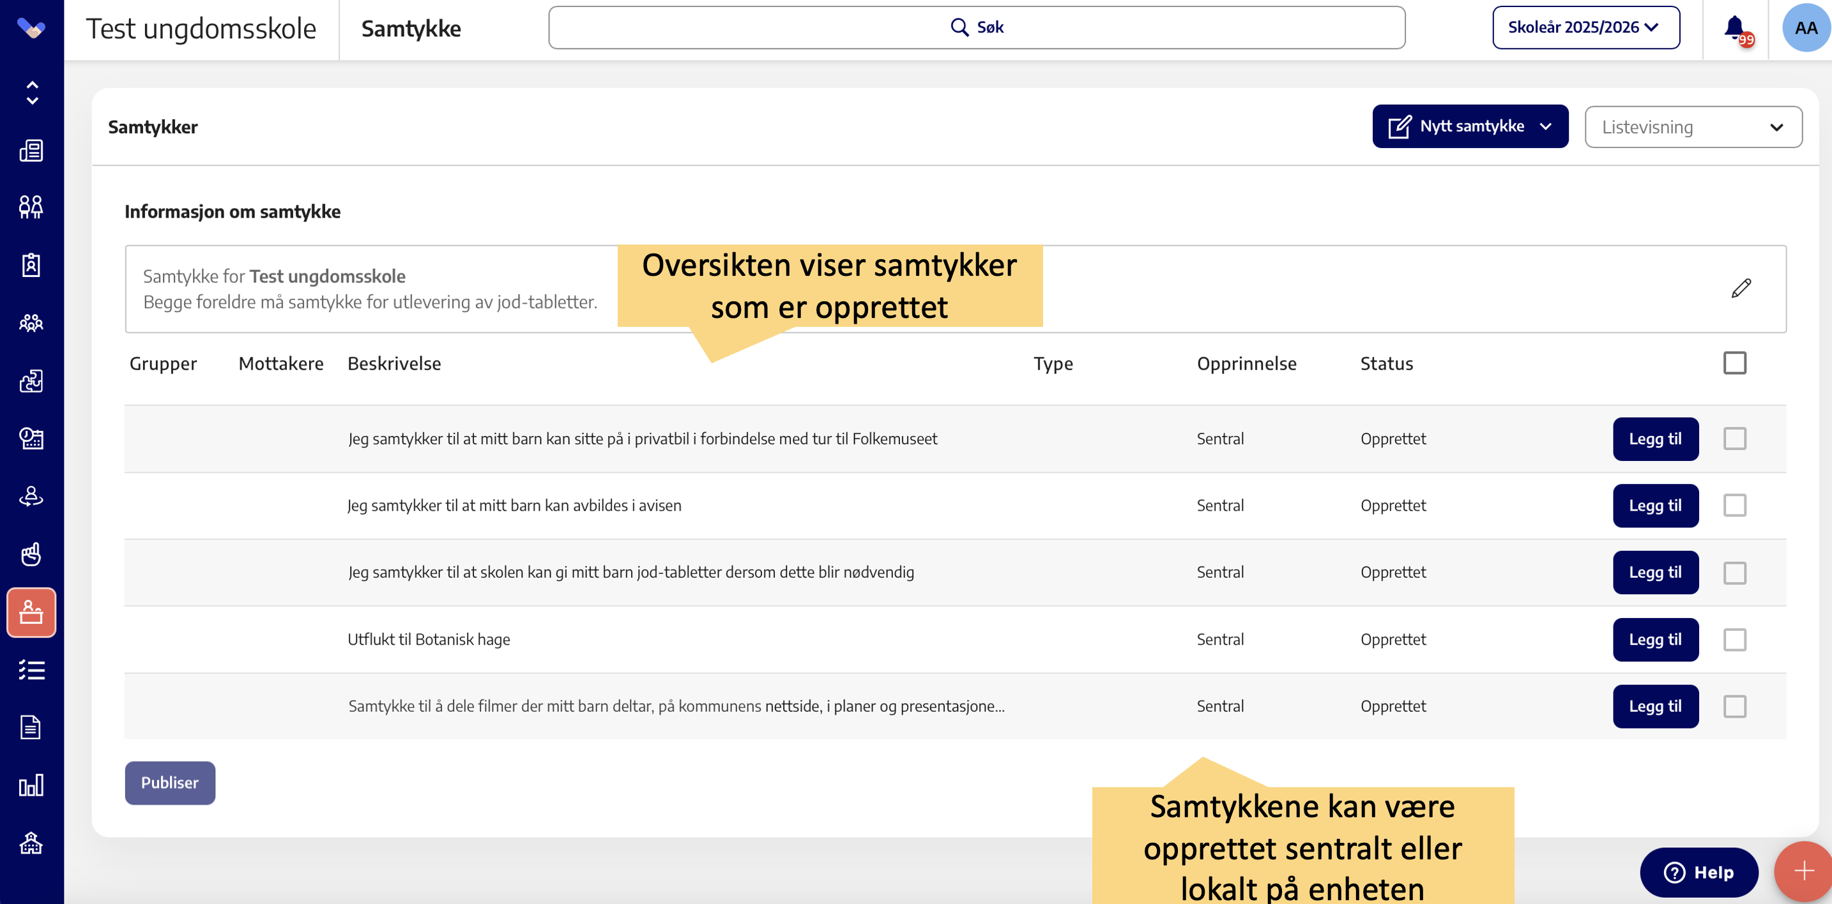Image resolution: width=1832 pixels, height=904 pixels.
Task: Click the Type column header
Action: (x=1053, y=364)
